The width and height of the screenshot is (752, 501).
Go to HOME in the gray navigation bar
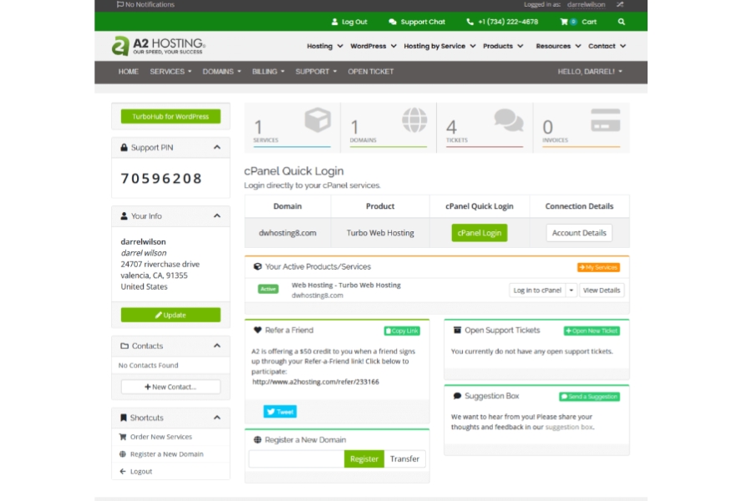coord(129,72)
